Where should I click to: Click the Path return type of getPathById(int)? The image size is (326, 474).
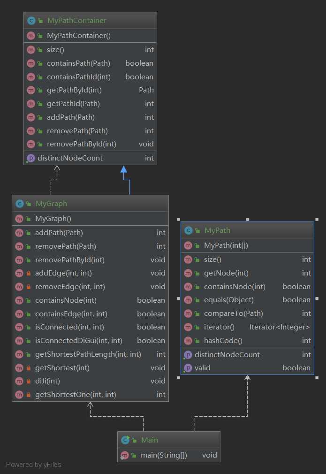tap(146, 90)
